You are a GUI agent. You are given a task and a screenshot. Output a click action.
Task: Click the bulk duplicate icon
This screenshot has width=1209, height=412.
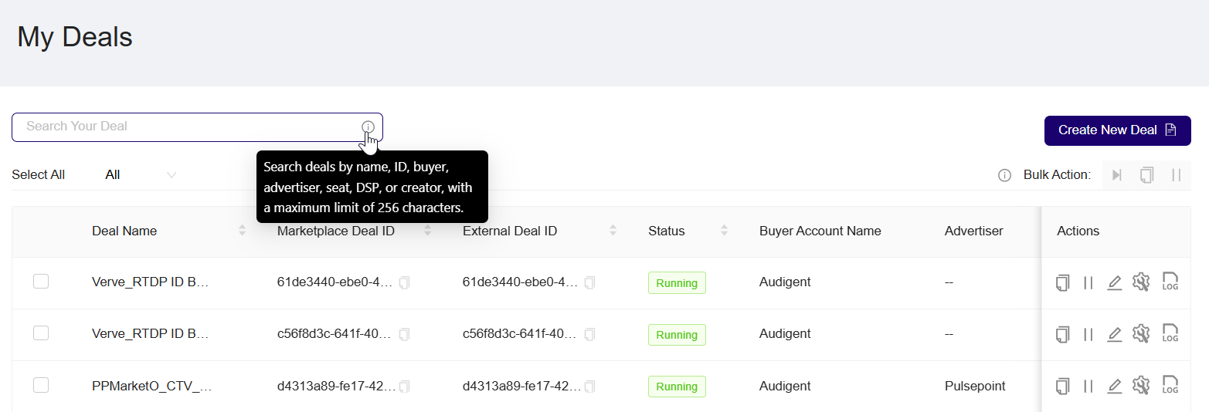pos(1146,175)
